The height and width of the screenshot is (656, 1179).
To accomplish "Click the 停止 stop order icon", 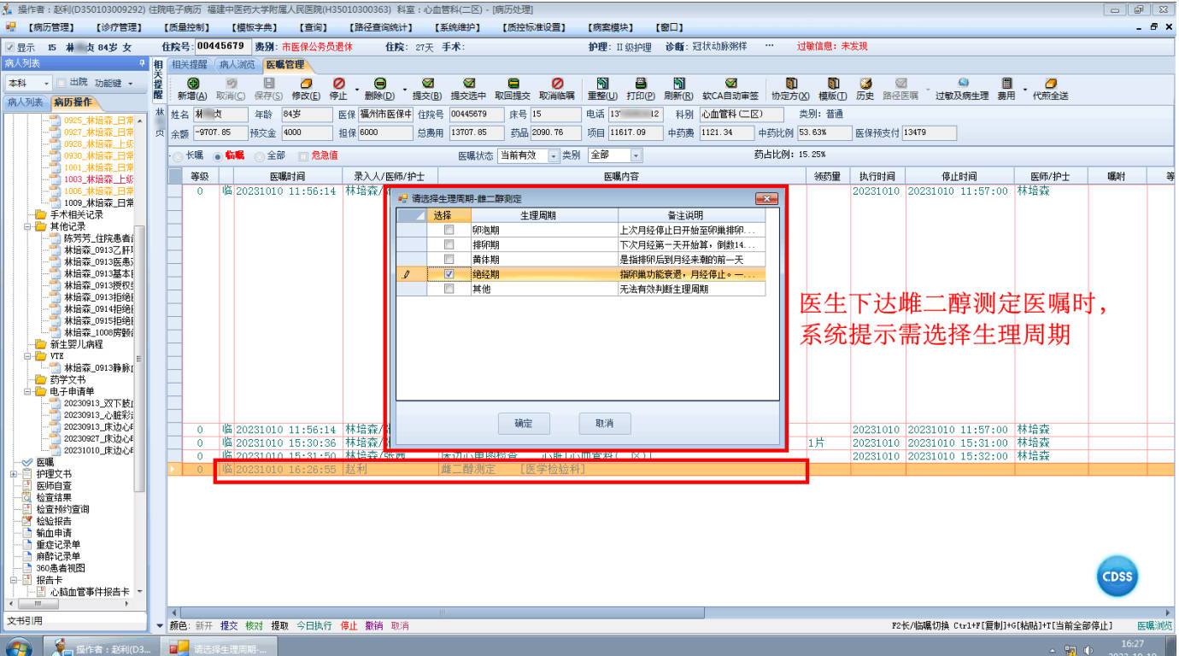I will pos(338,84).
